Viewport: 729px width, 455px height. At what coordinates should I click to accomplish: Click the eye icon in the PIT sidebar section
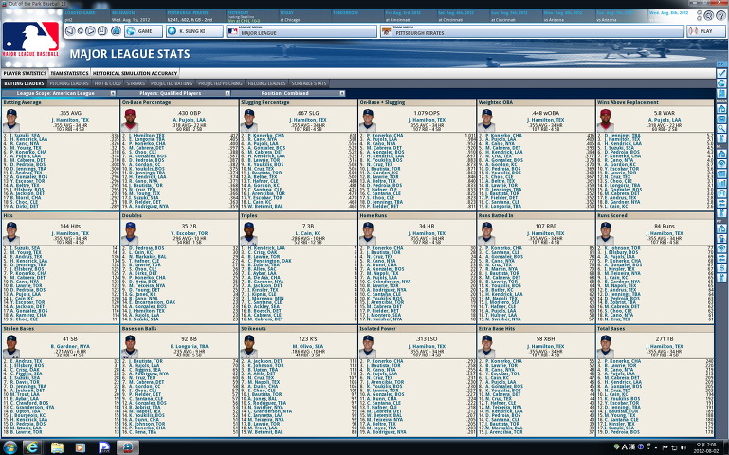(x=721, y=247)
